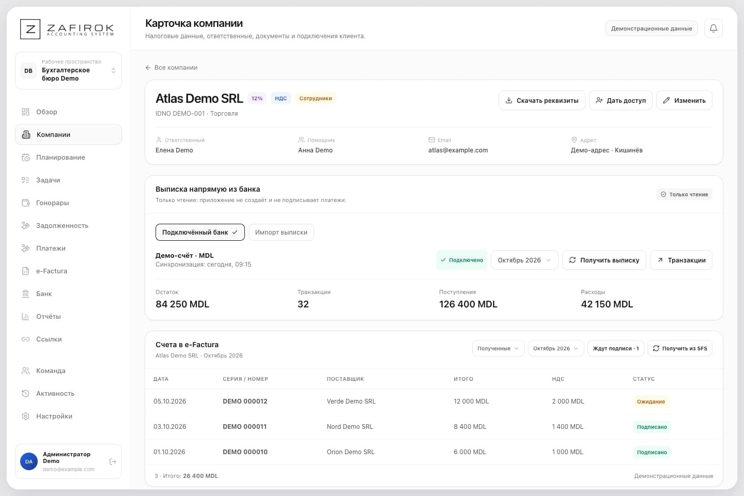744x496 pixels.
Task: Click the notification bell icon
Action: [x=713, y=28]
